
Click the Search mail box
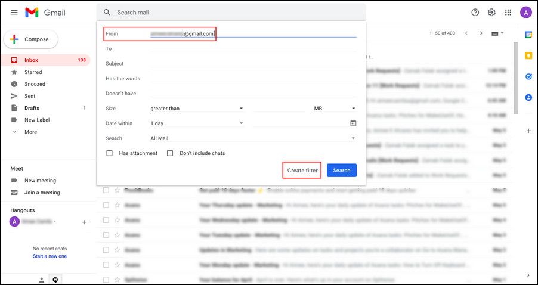(x=231, y=13)
